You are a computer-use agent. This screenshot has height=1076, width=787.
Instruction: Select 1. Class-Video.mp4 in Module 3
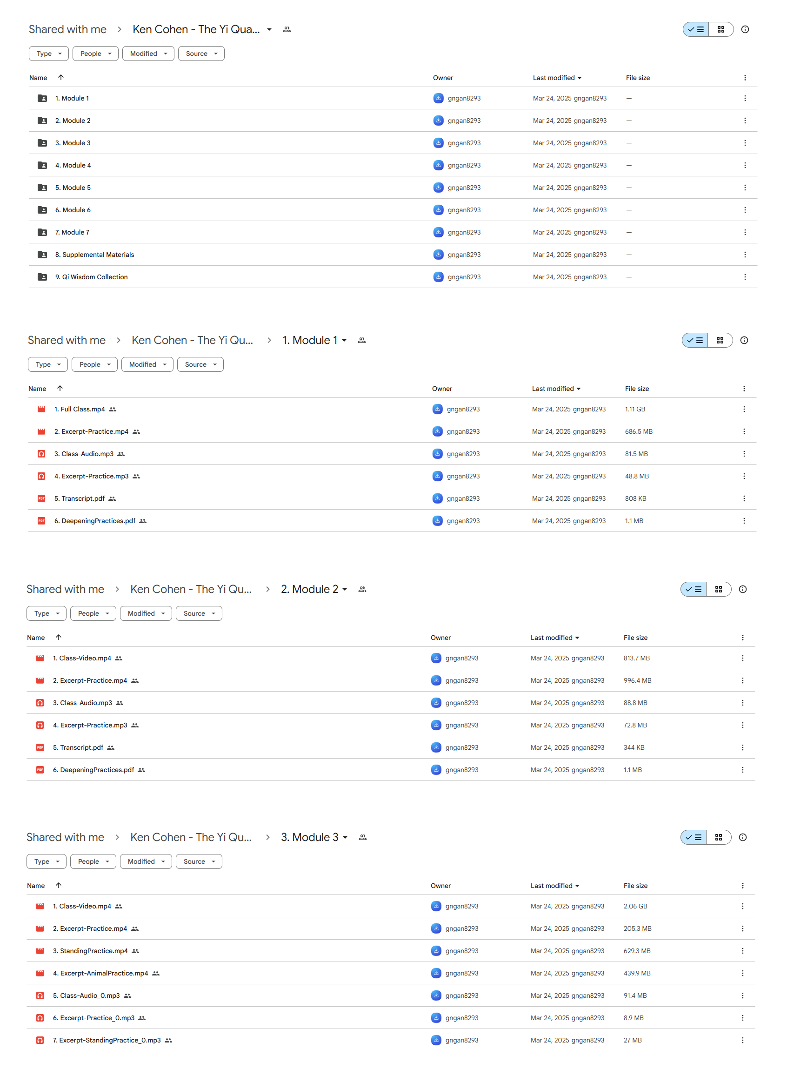[x=391, y=906]
